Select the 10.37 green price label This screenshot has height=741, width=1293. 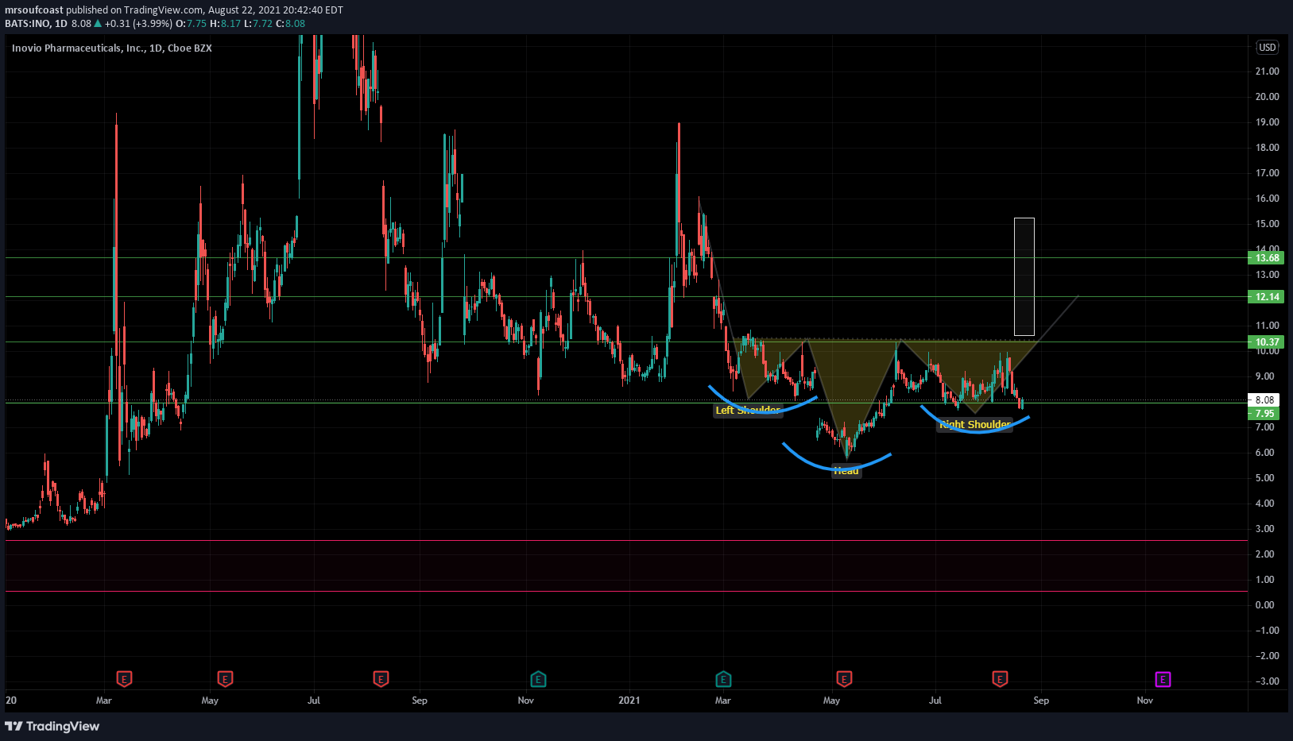[x=1267, y=342]
